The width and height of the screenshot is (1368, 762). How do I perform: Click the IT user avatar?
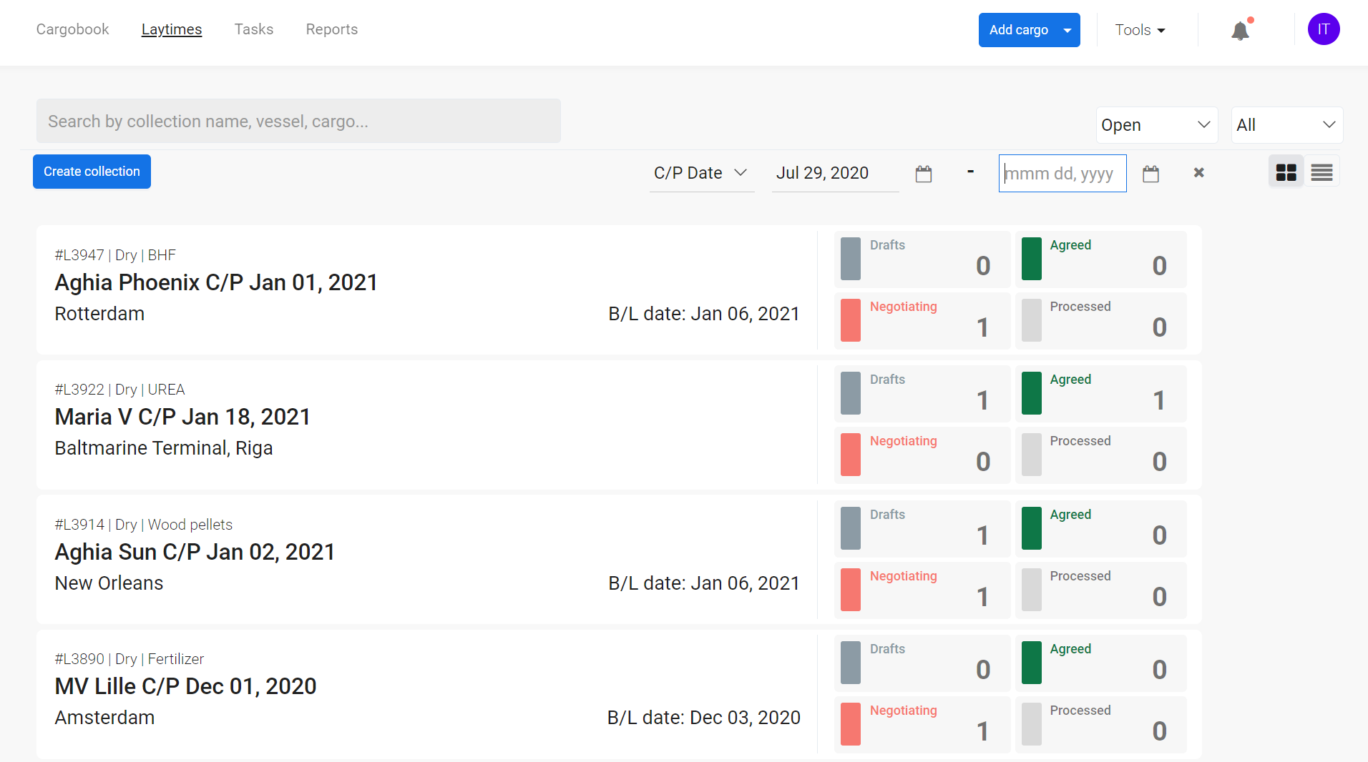point(1323,29)
